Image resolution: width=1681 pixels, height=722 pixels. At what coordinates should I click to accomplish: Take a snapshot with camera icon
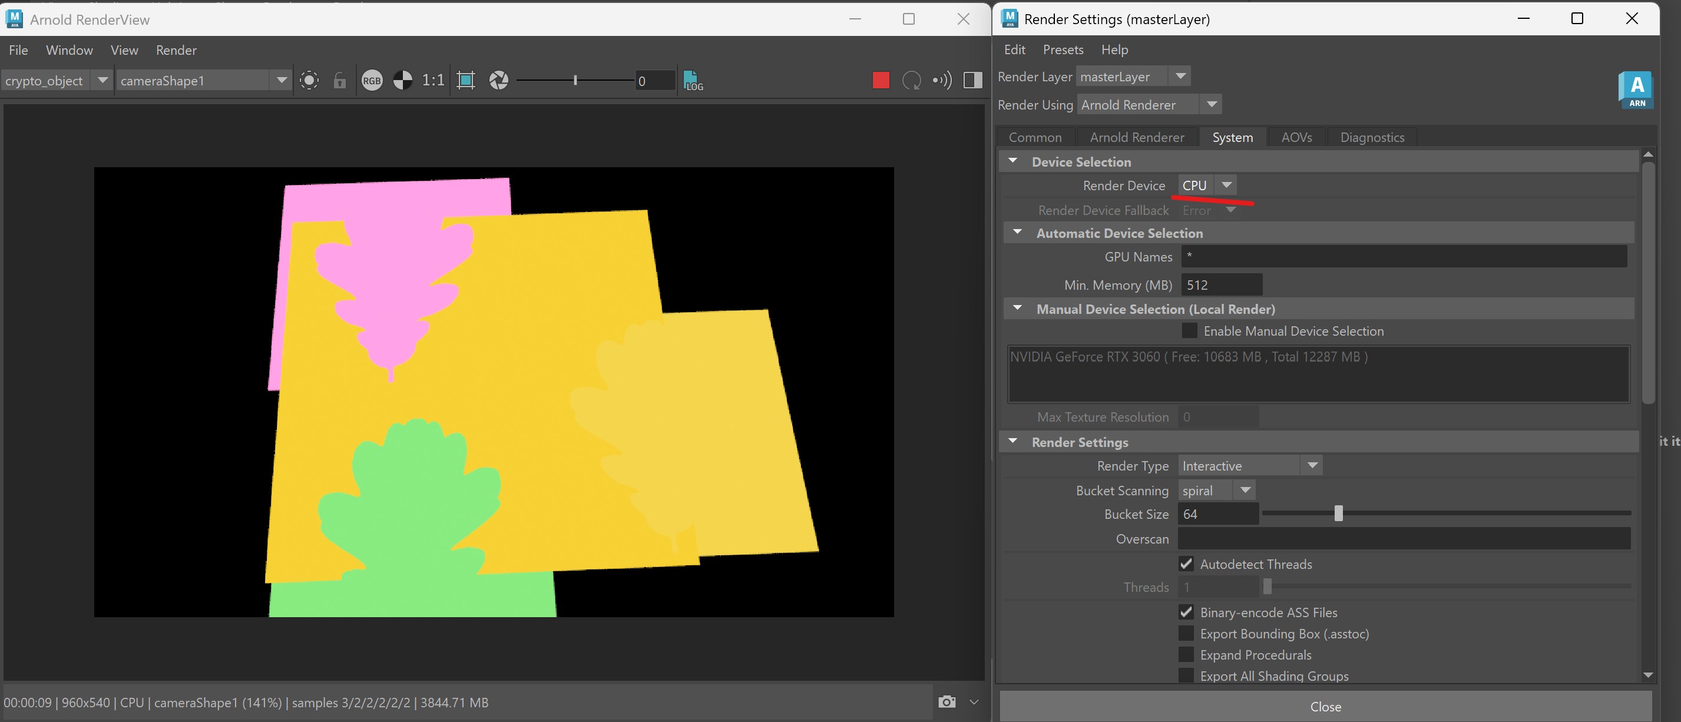947,702
